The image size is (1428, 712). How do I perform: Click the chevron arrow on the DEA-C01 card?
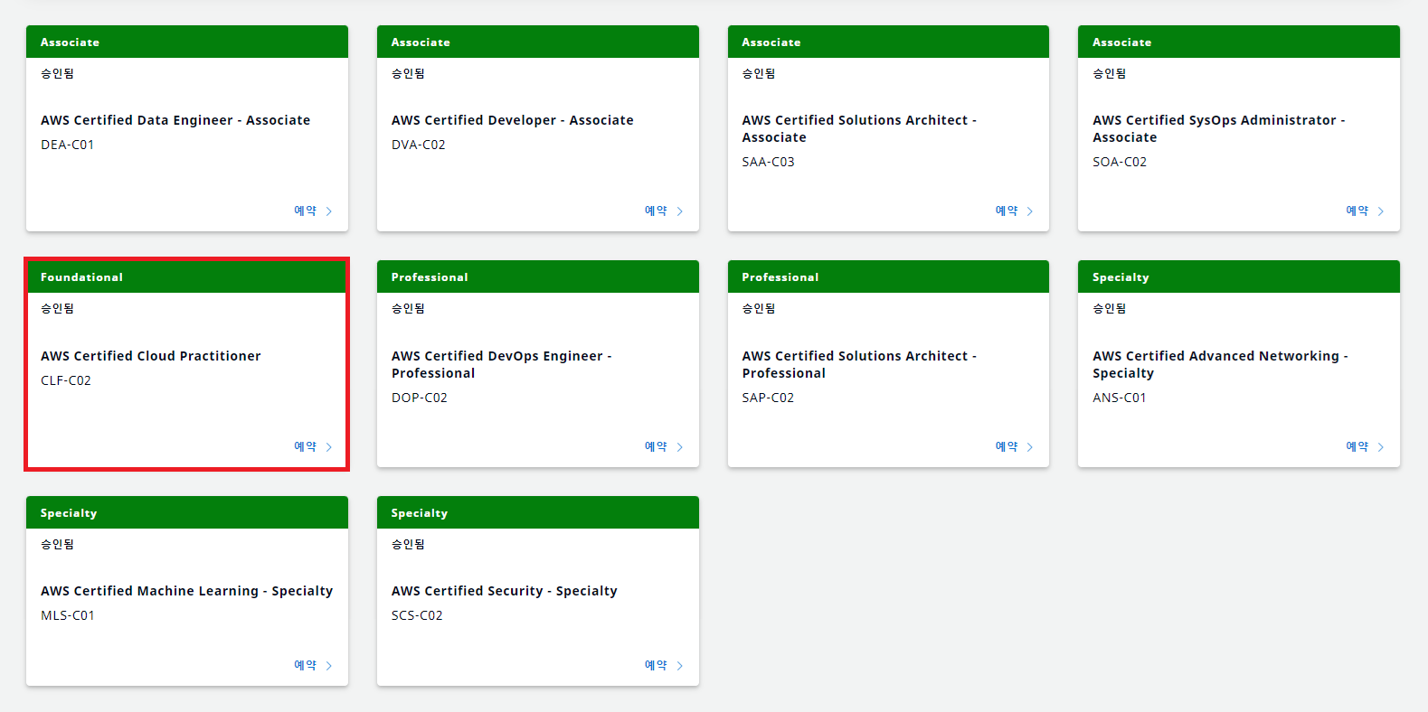pyautogui.click(x=329, y=211)
